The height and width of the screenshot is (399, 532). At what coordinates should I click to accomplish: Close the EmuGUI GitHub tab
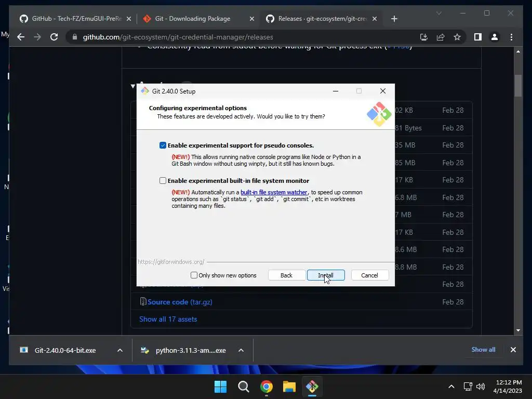(129, 19)
